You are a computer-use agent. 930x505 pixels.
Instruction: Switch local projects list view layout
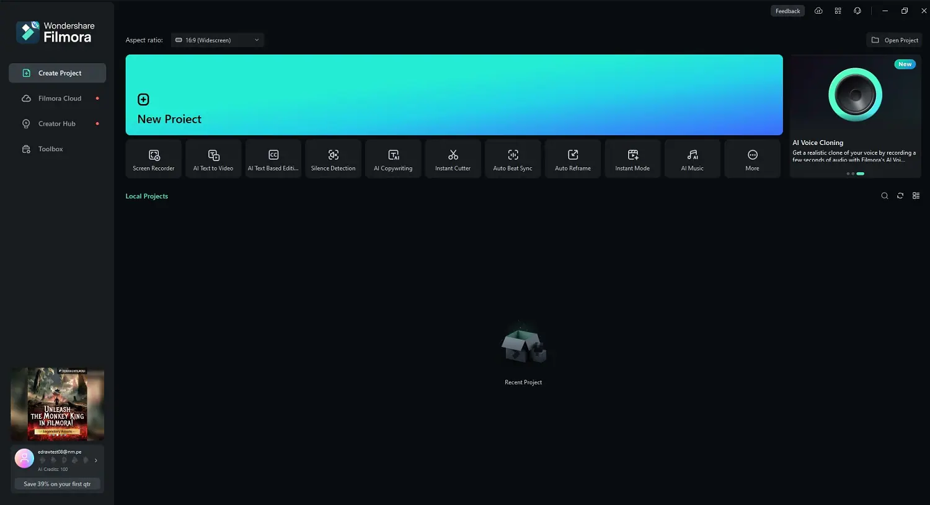tap(916, 196)
